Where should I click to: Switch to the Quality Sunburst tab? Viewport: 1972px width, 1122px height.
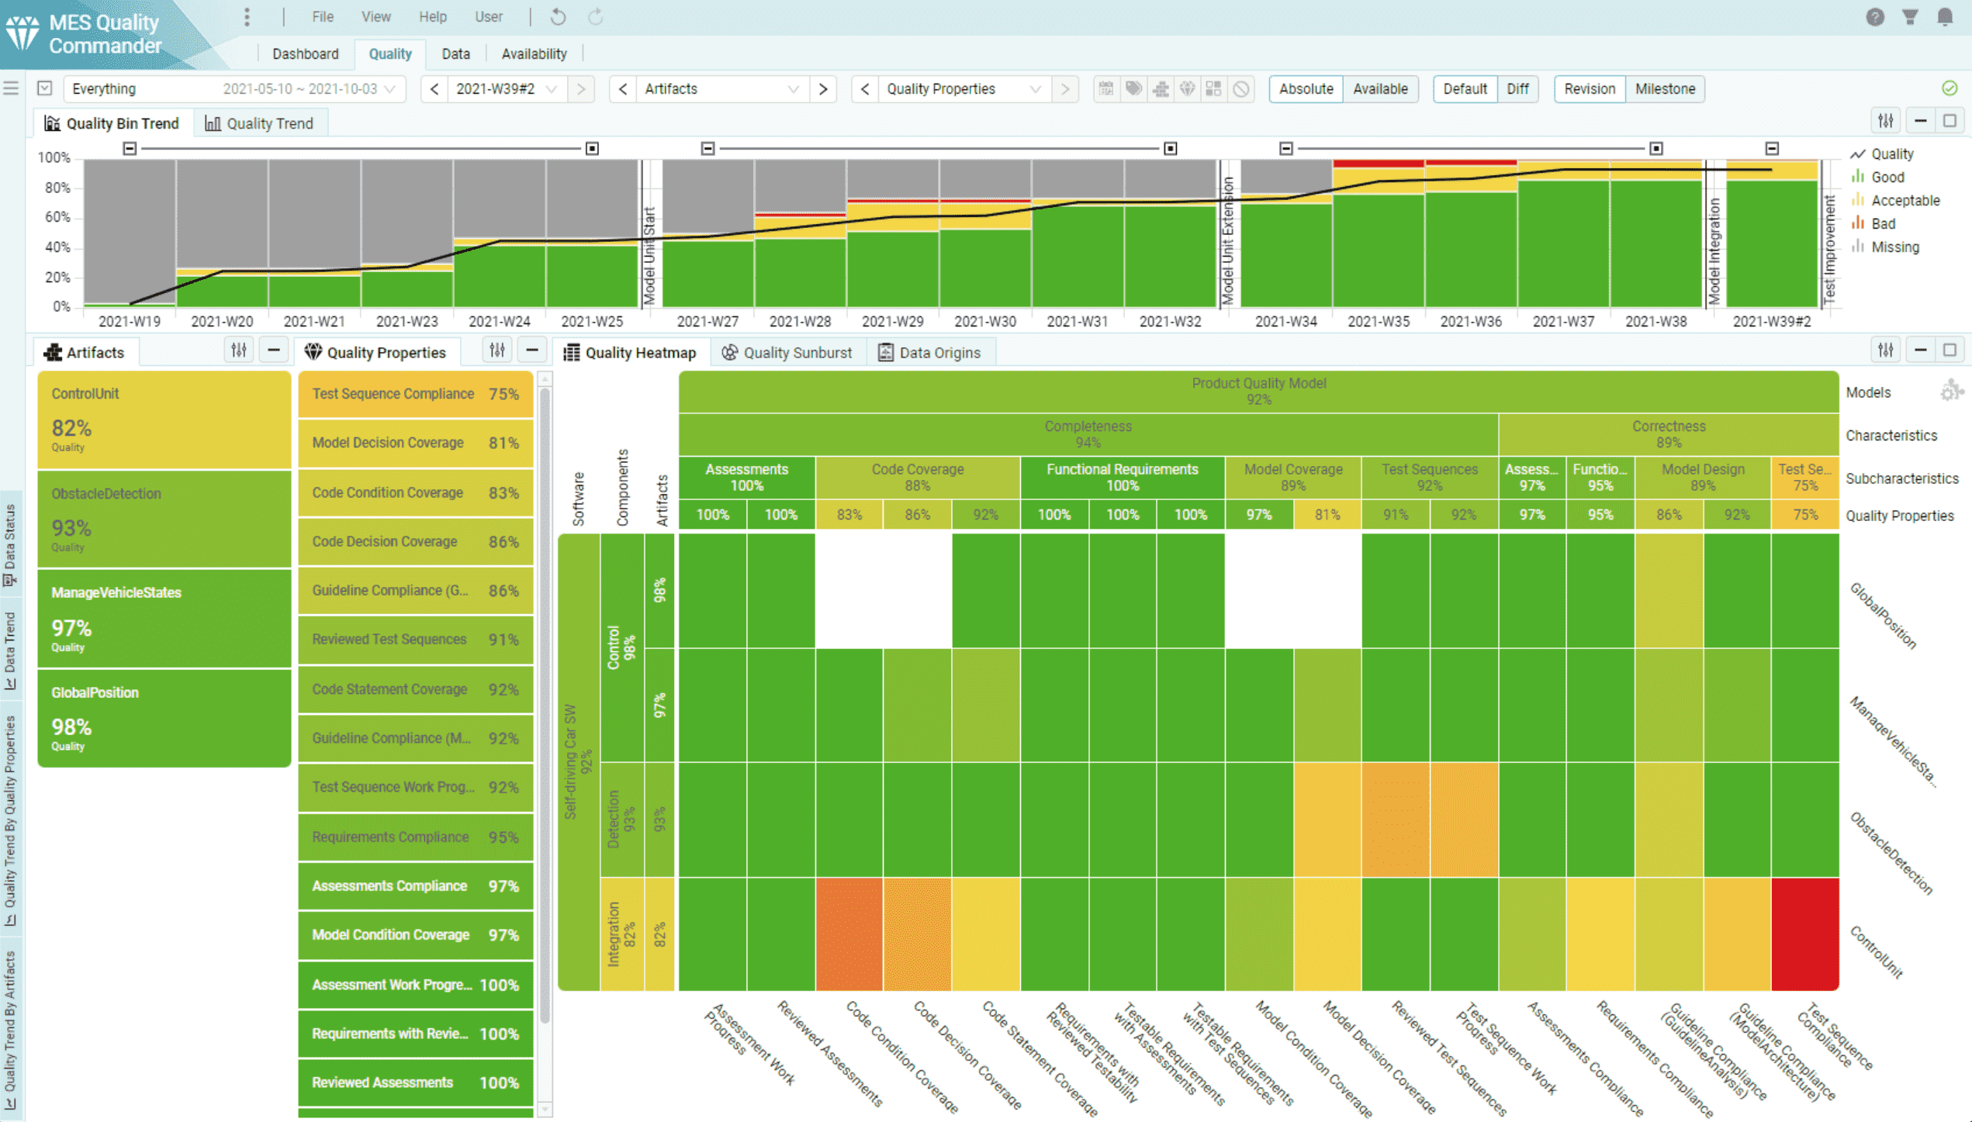(787, 353)
